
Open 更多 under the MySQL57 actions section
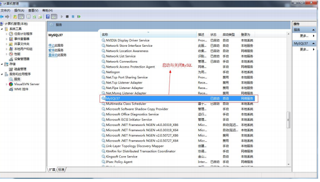coord(304,50)
